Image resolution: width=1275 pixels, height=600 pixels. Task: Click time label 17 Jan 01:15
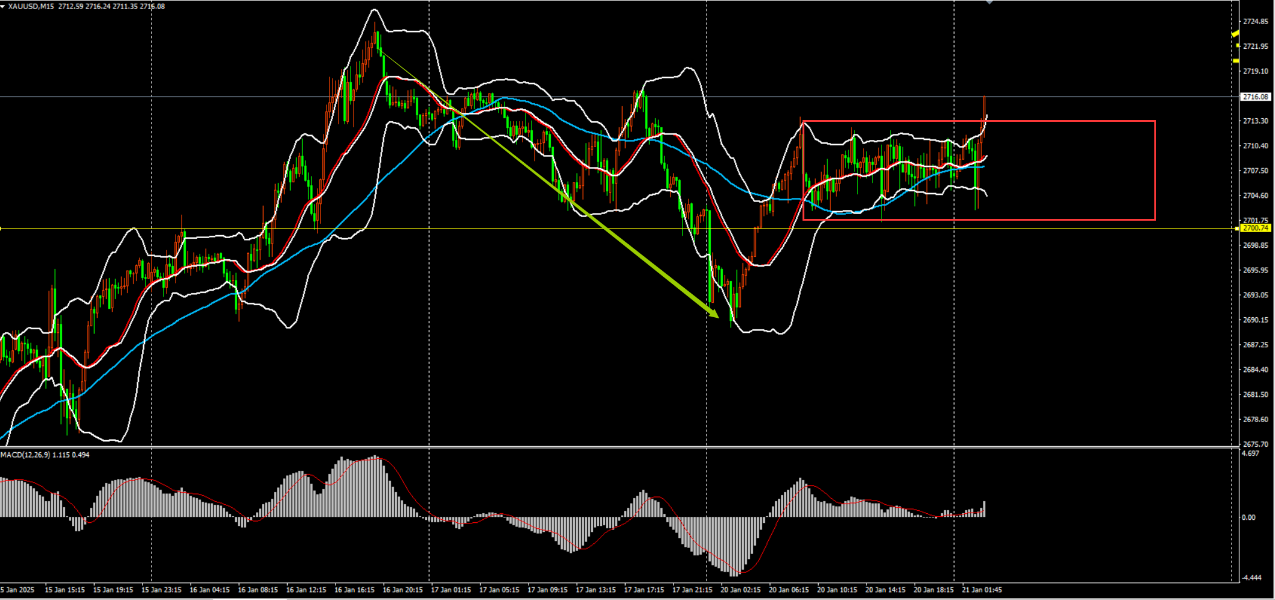(451, 590)
